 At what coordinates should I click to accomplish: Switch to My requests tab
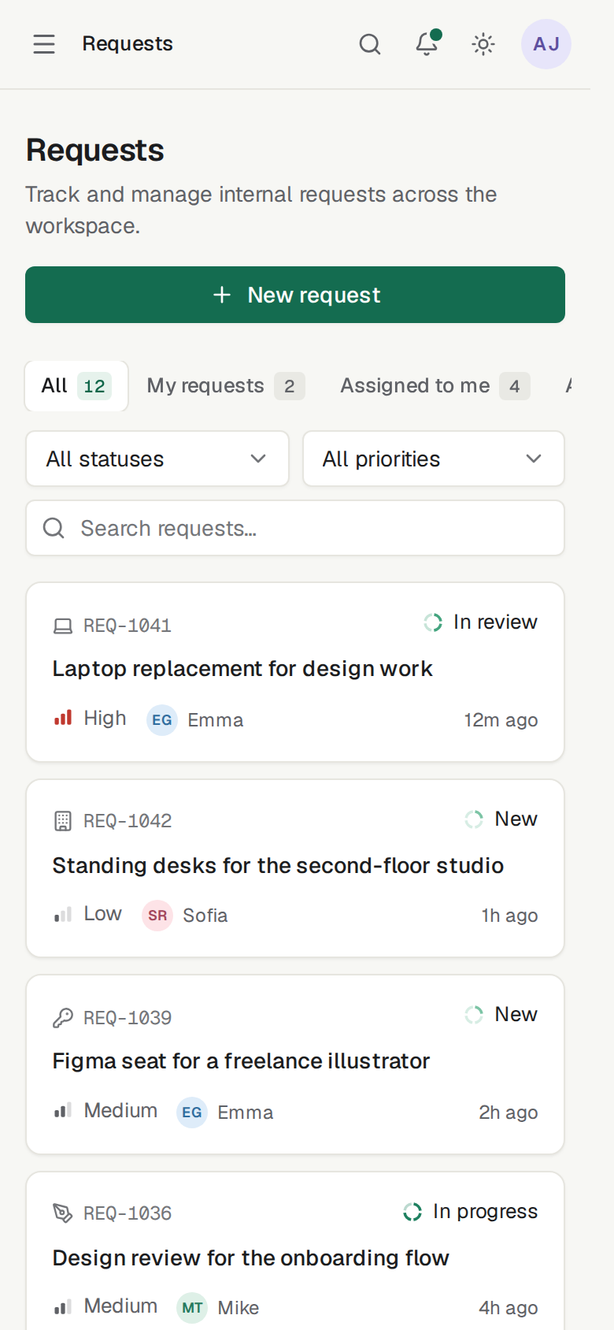click(226, 386)
